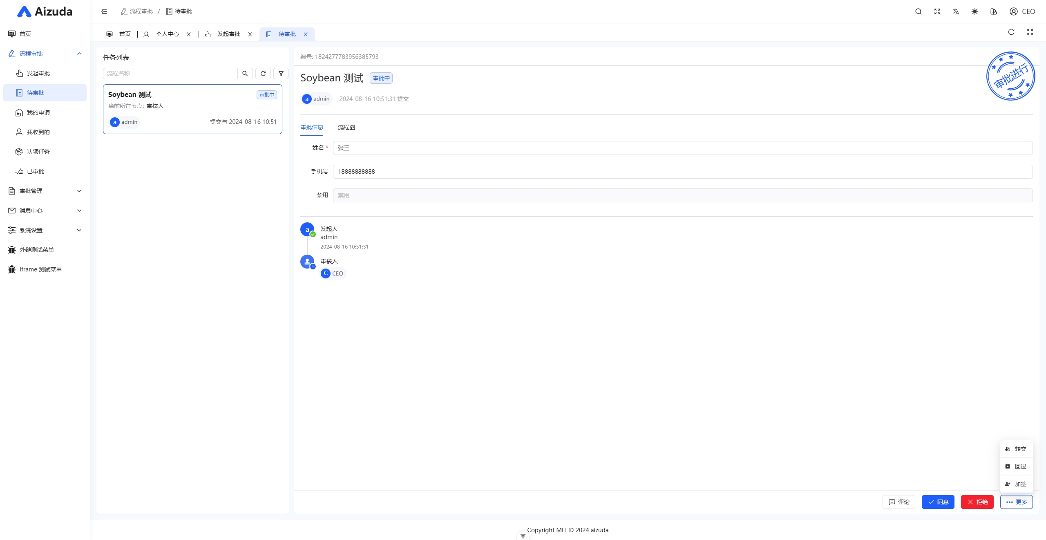Toggle the light/dark theme sun icon

(x=975, y=11)
